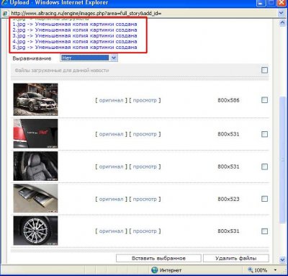
Task: Open the Выравнивание dropdown set to Нет
Action: coord(89,58)
